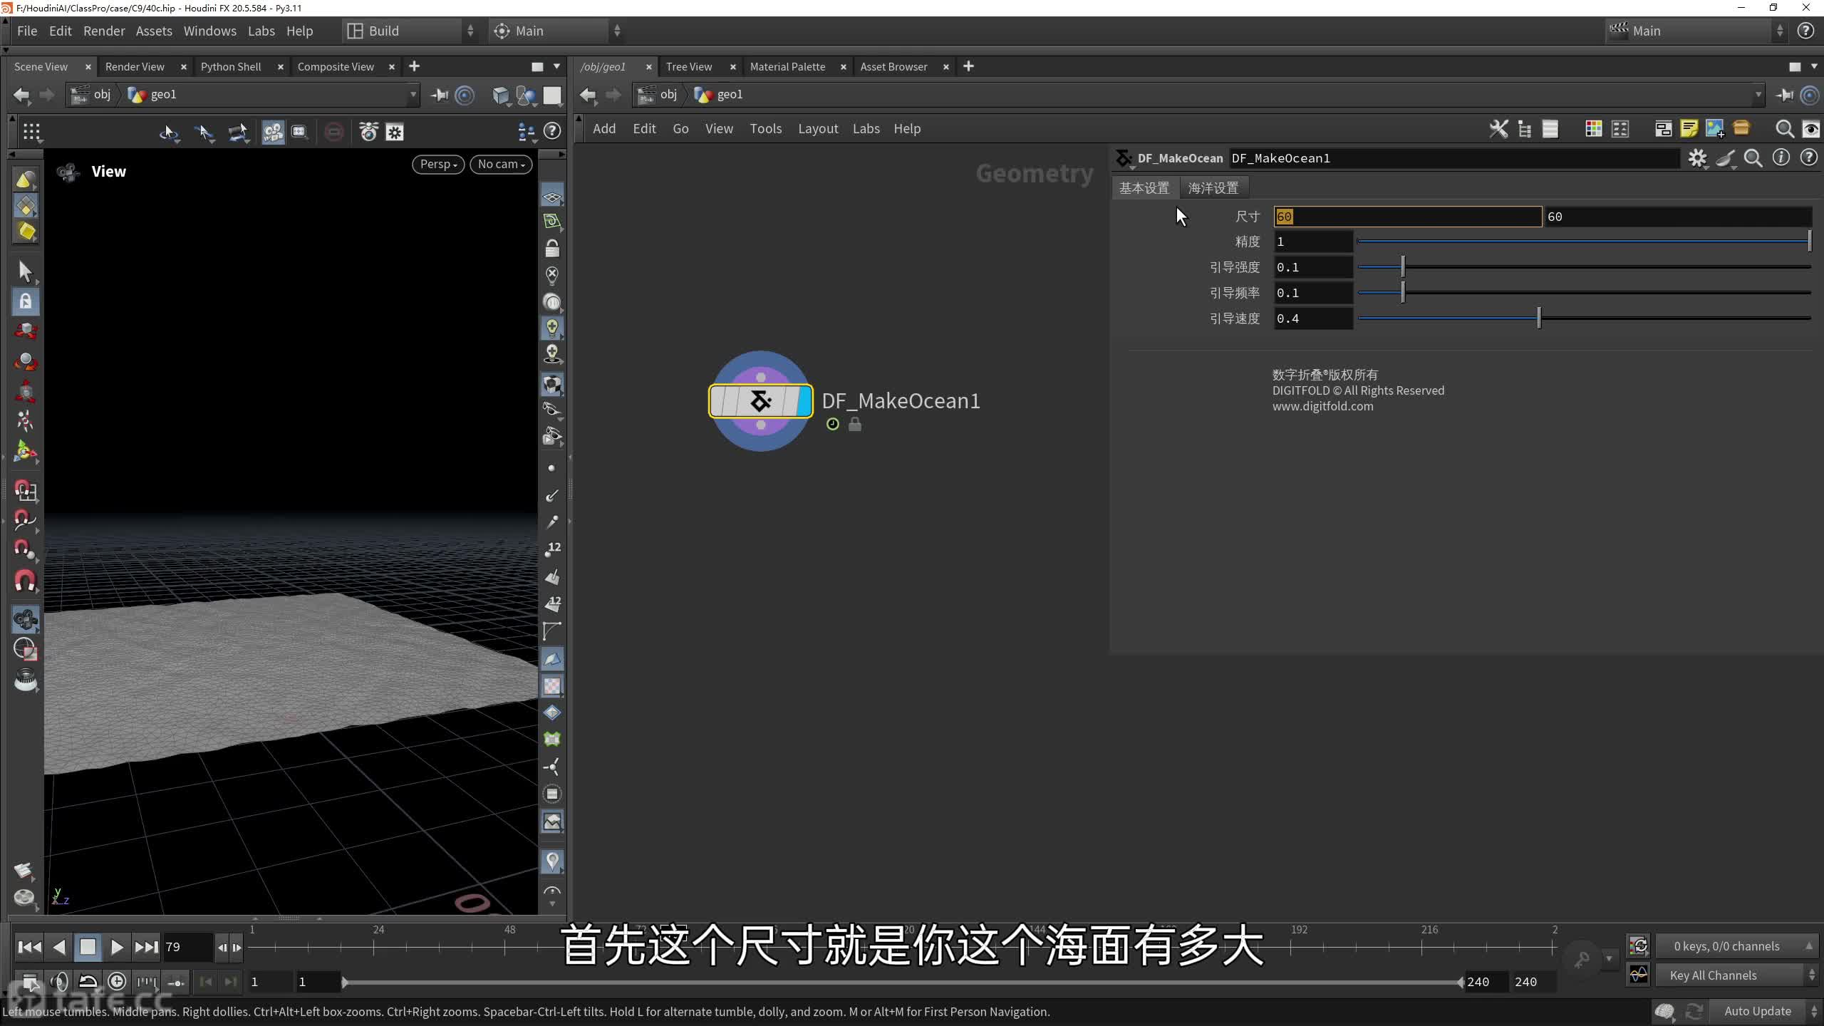Click the Auto Update button

pos(1757,1011)
